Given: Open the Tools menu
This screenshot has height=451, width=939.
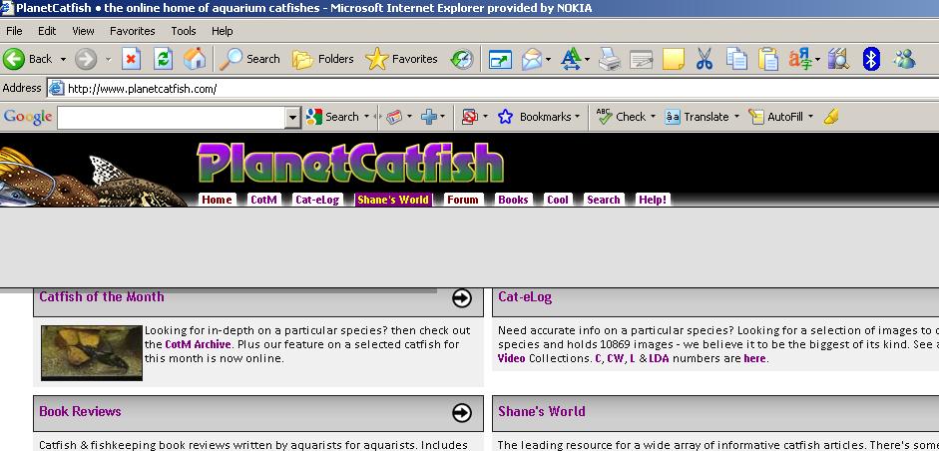Looking at the screenshot, I should click(184, 31).
